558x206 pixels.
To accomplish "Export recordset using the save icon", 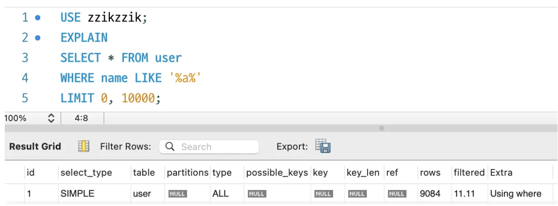I will (323, 147).
